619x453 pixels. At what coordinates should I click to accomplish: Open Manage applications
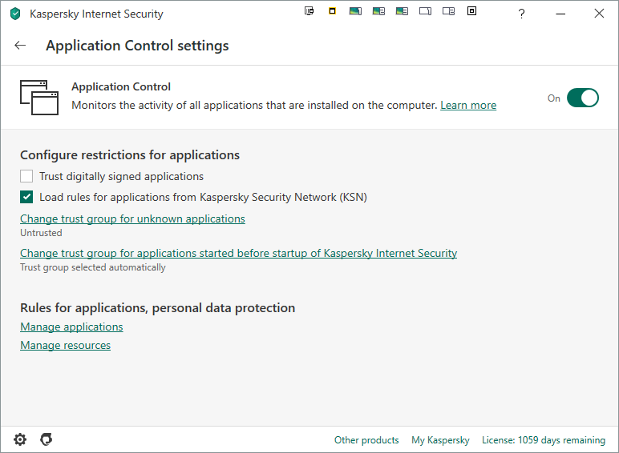(x=71, y=327)
